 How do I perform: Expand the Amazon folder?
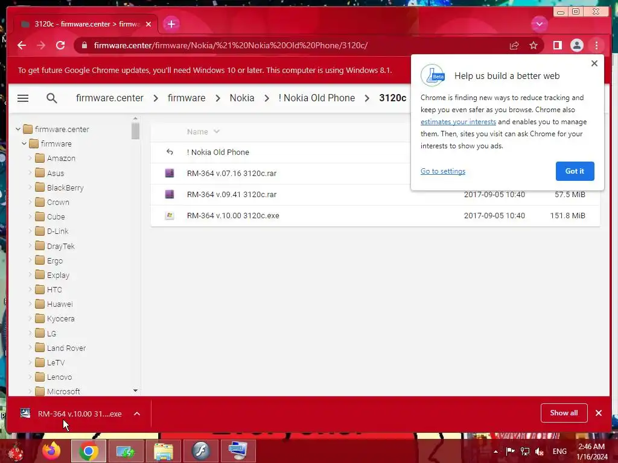click(x=30, y=159)
